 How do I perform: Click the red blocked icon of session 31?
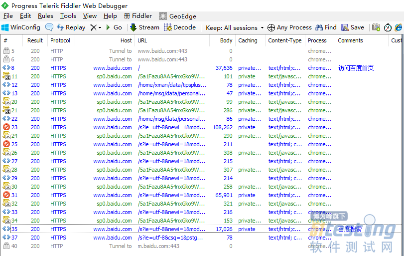[x=6, y=195]
